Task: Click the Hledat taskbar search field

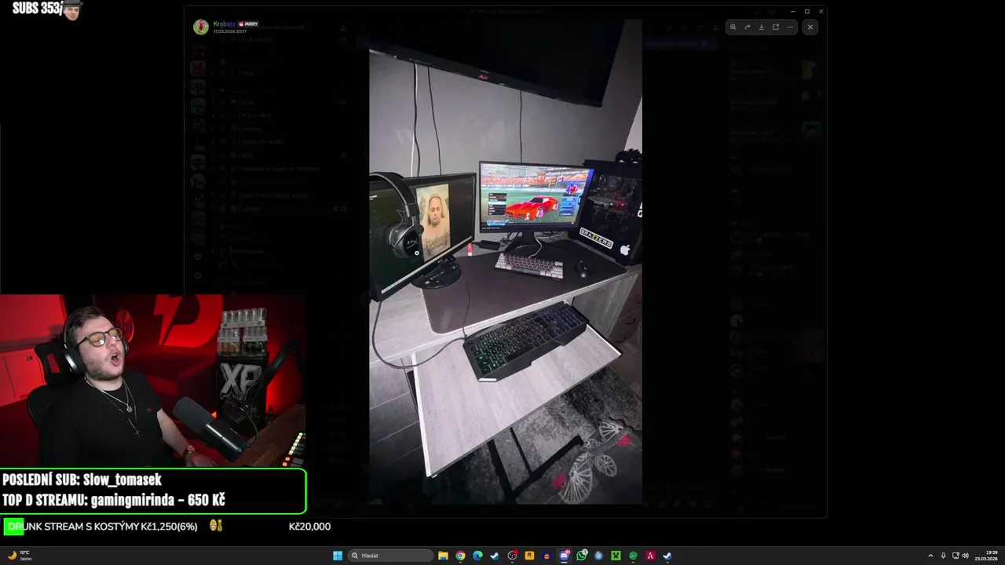Action: click(391, 556)
